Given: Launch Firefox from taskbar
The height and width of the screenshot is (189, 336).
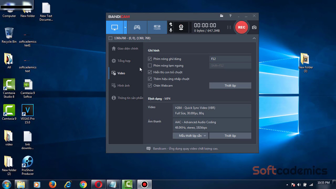Looking at the screenshot, I should [x=52, y=185].
